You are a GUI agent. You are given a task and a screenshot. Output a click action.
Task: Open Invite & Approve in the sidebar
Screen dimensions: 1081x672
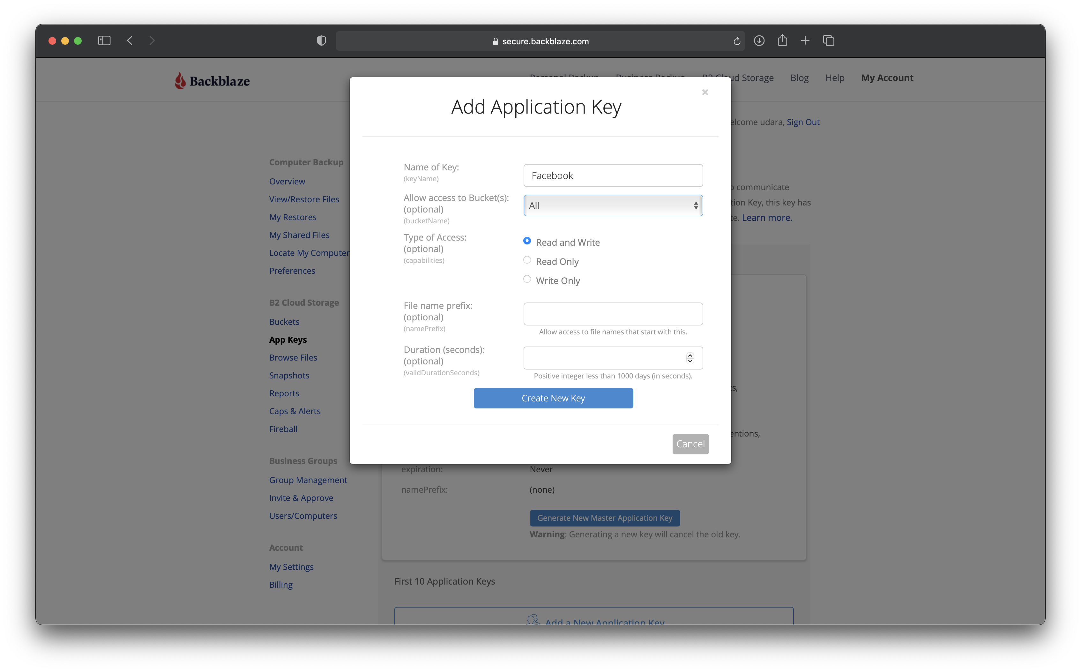tap(301, 498)
